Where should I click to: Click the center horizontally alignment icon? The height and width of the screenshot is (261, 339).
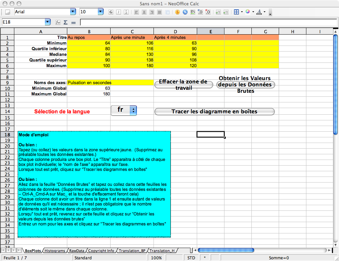[x=144, y=12]
